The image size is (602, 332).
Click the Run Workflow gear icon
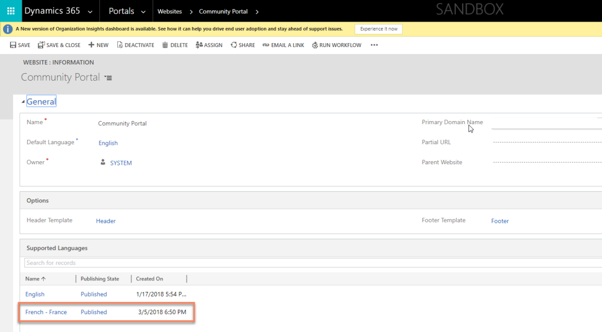[x=315, y=45]
